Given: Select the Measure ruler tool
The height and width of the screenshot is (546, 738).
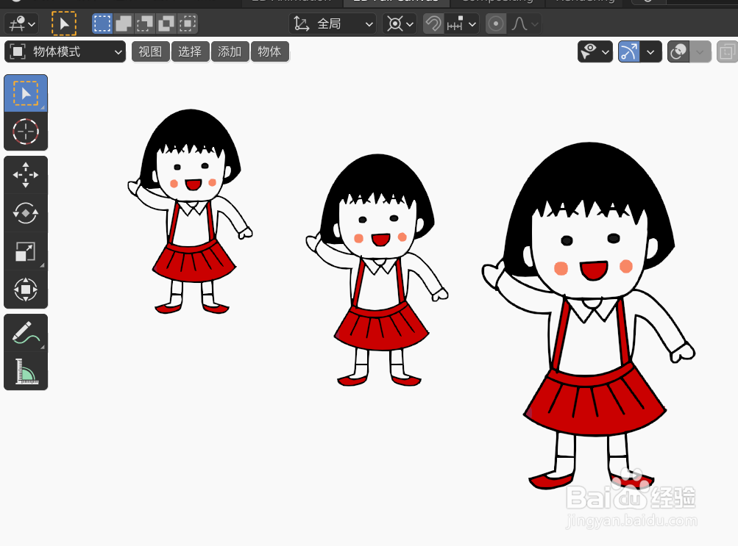Looking at the screenshot, I should (26, 370).
